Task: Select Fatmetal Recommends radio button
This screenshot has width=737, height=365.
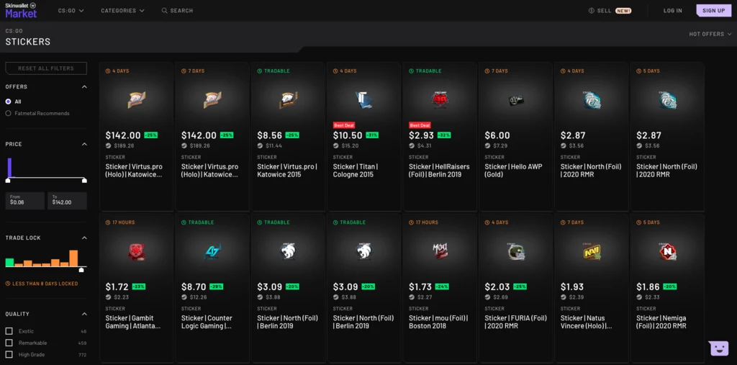Action: point(8,113)
